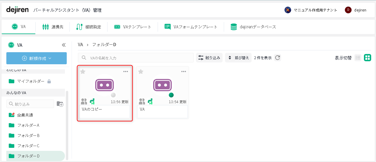Toggle favorite star on the VA card
376x162 pixels.
pos(141,71)
